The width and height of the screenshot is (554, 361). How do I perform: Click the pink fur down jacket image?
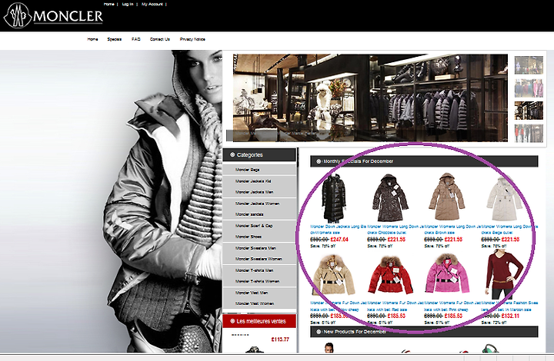447,273
